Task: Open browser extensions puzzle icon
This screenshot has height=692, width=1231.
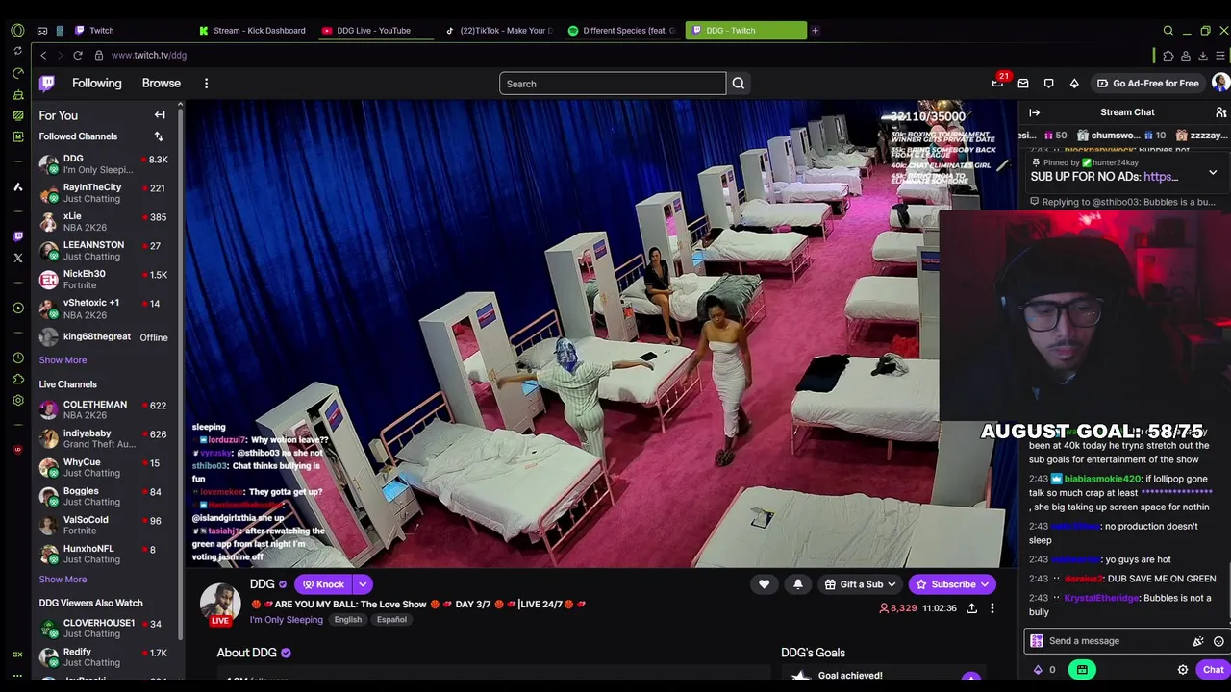Action: click(x=1168, y=56)
